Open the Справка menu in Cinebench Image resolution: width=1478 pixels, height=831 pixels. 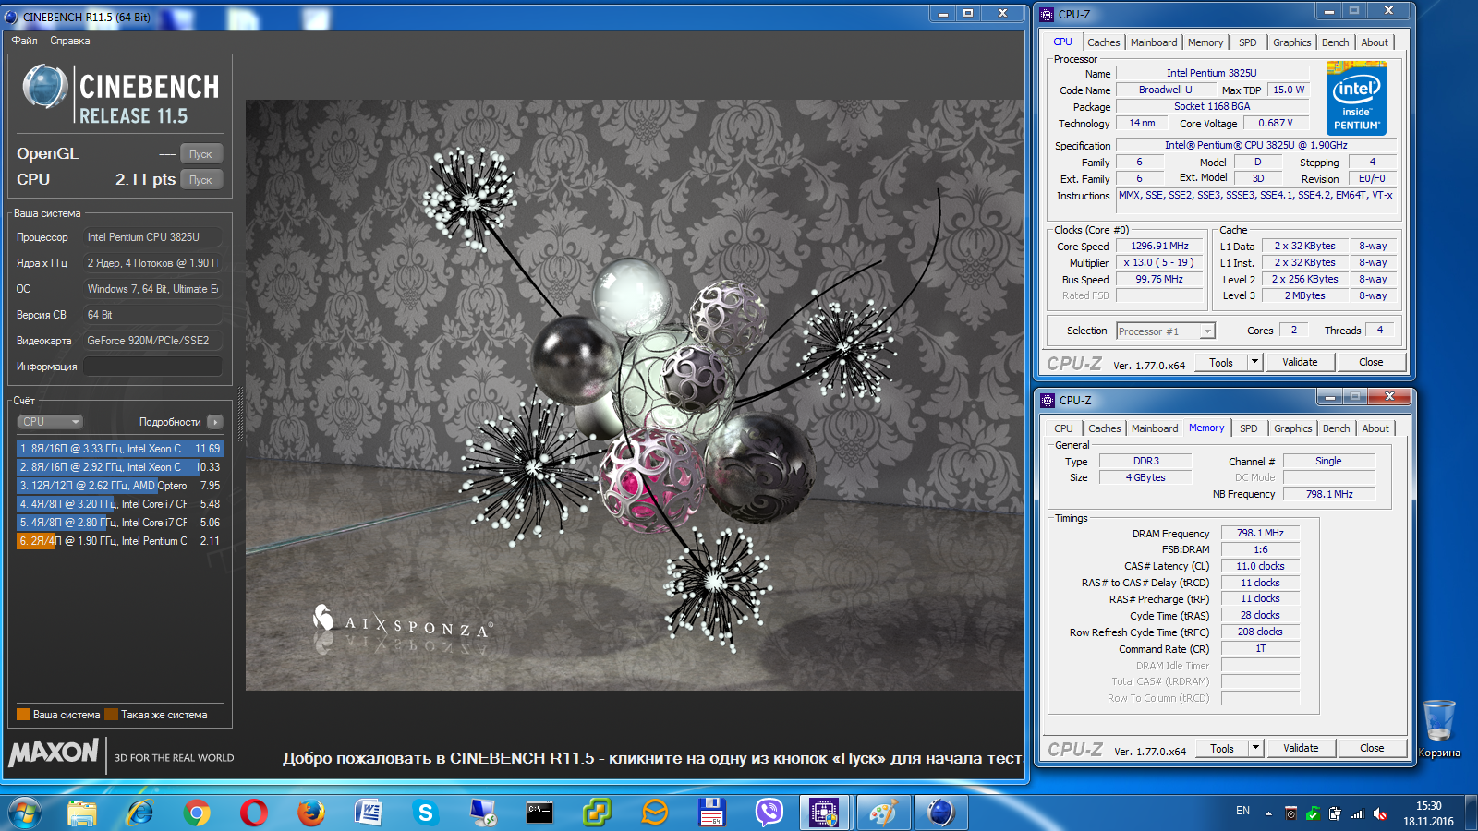tap(70, 41)
